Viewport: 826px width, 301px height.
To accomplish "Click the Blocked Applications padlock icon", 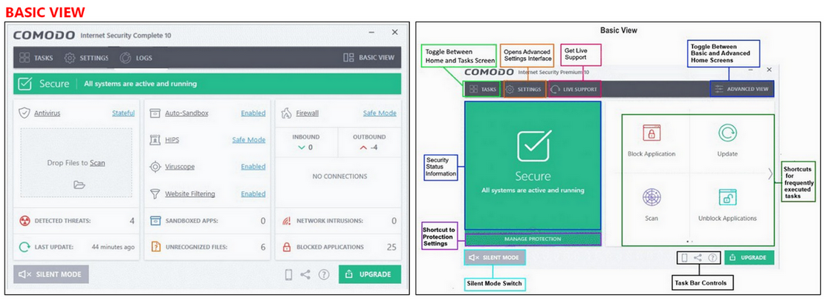I will [287, 247].
